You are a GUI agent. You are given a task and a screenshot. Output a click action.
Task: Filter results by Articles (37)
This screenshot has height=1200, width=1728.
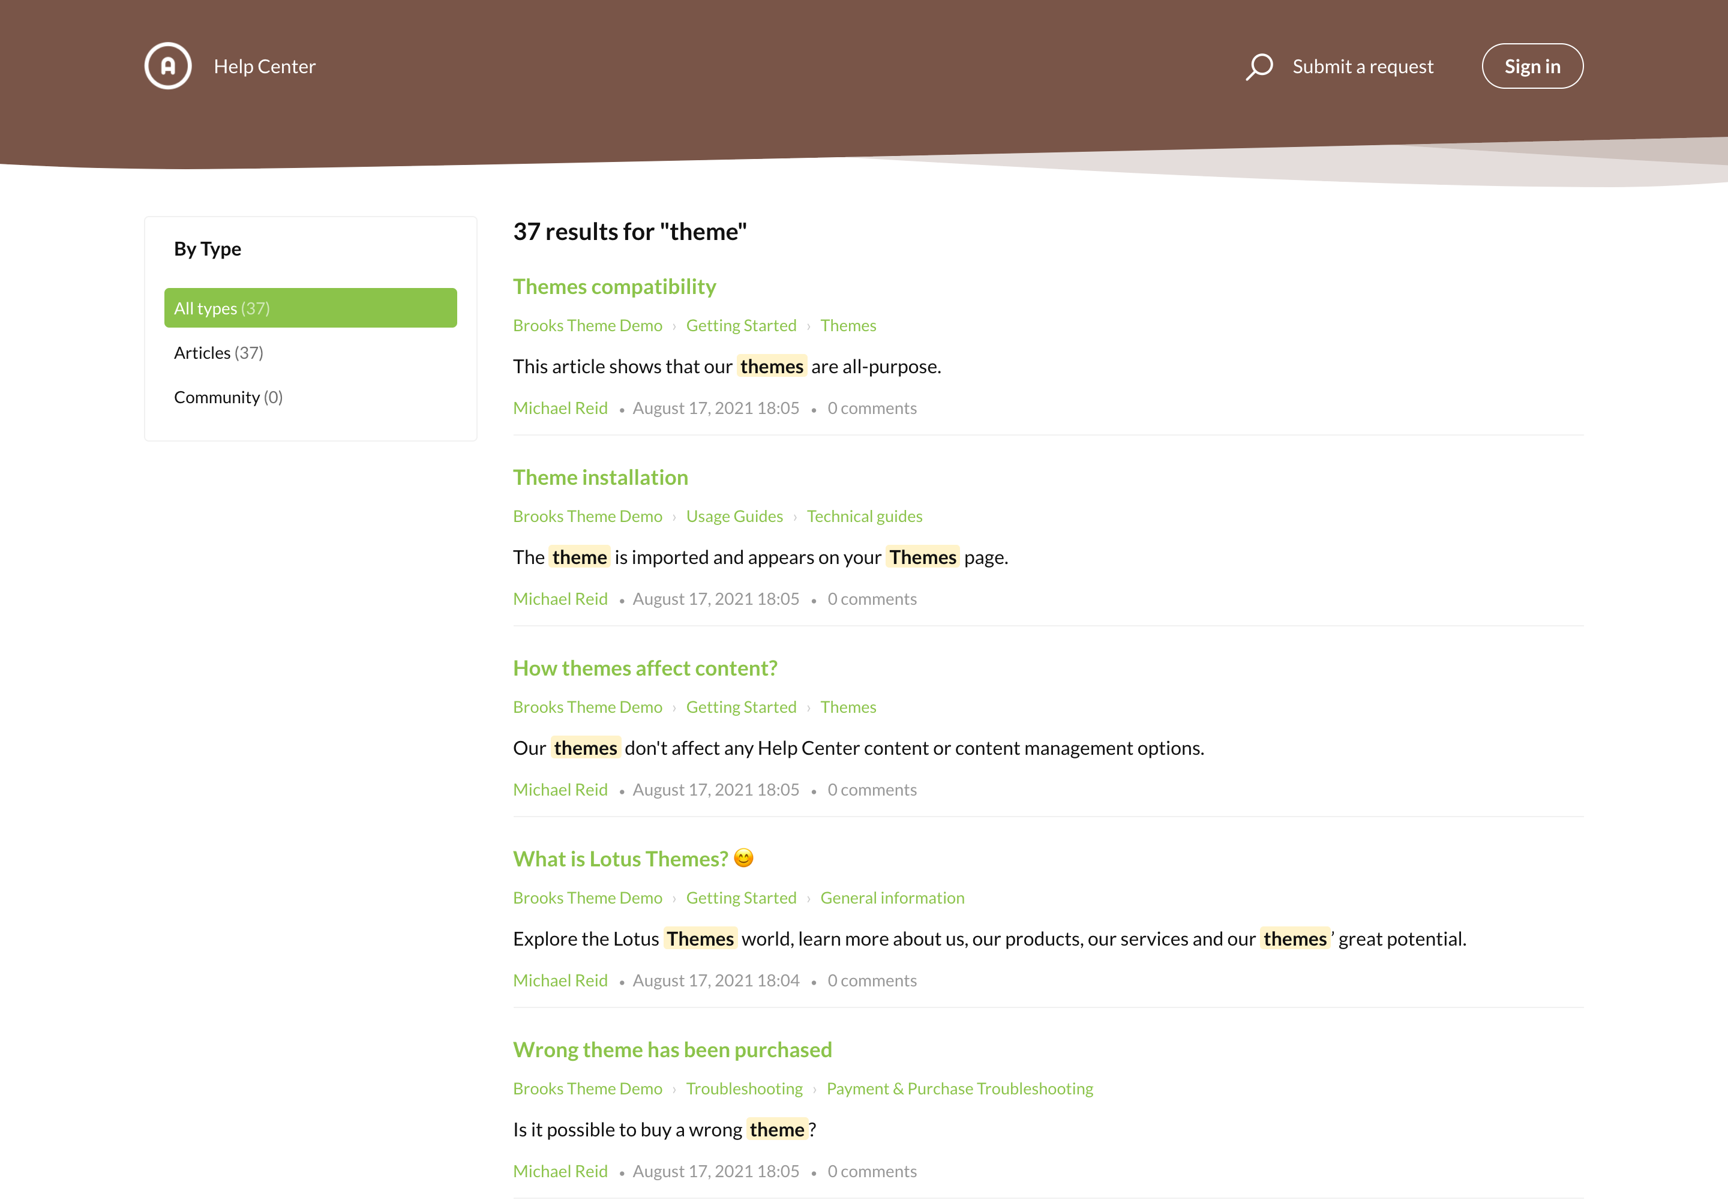coord(218,353)
